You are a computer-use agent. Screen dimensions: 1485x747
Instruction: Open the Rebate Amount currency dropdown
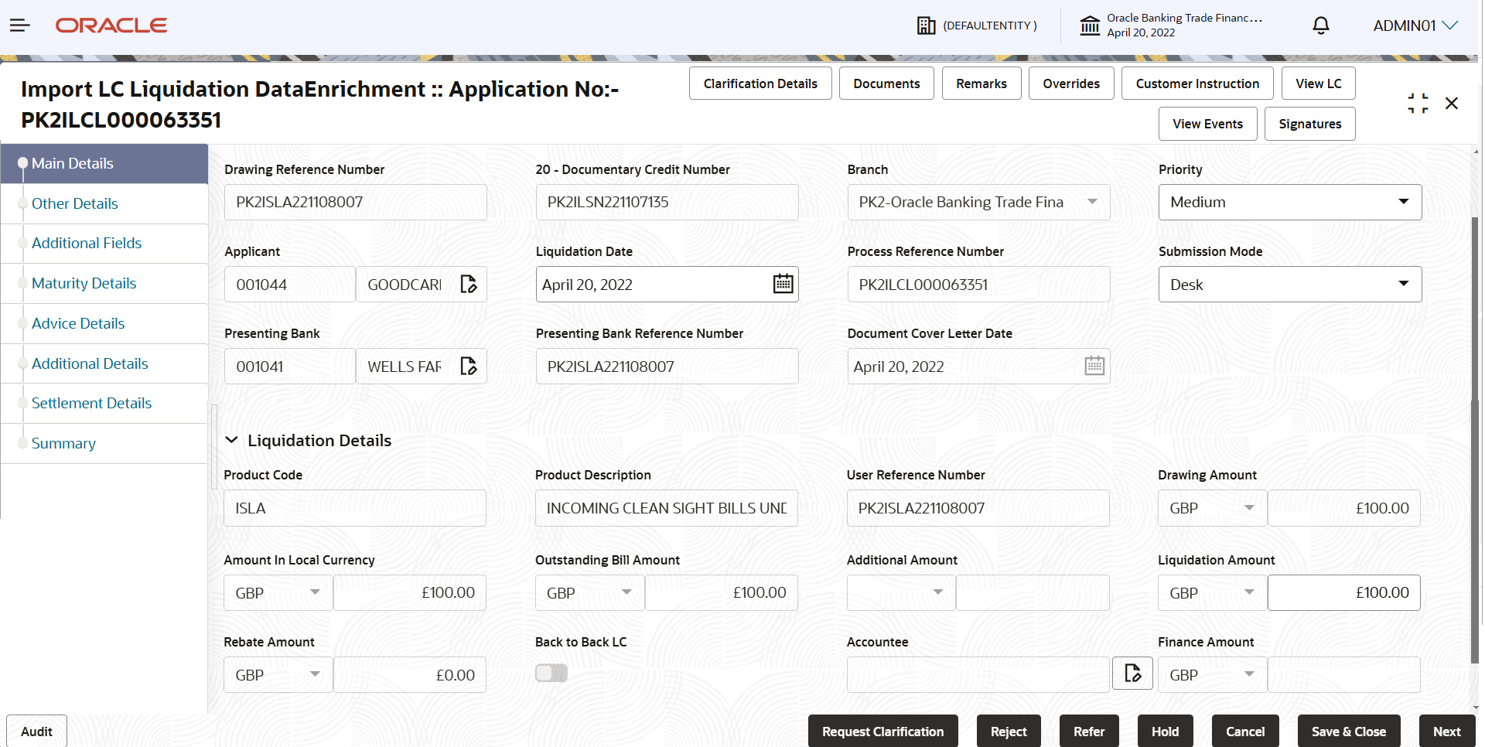click(278, 675)
